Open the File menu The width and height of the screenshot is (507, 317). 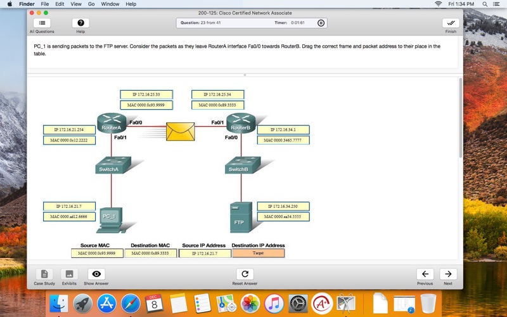point(45,4)
